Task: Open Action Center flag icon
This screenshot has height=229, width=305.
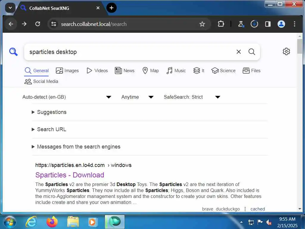Action: click(x=260, y=222)
